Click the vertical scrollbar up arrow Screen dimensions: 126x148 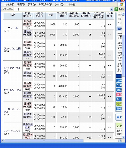123,14
